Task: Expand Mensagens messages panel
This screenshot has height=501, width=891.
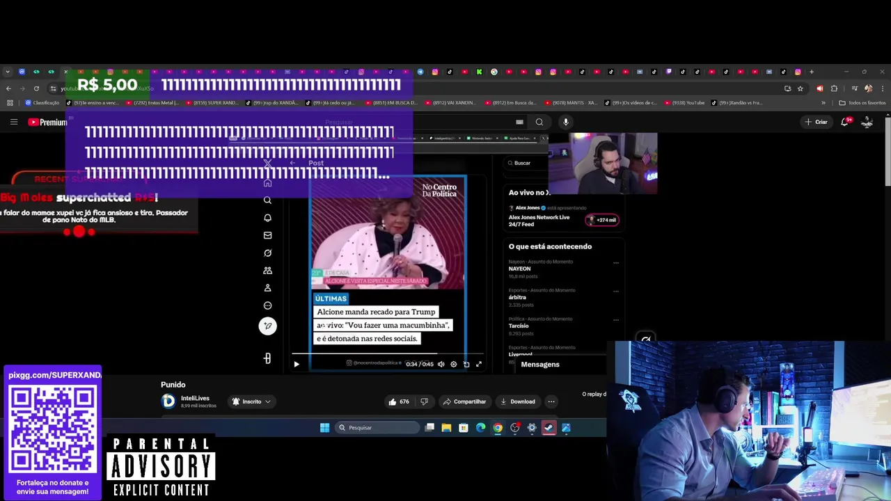Action: coord(540,364)
